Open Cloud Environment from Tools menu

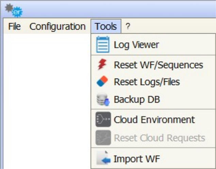(154, 120)
